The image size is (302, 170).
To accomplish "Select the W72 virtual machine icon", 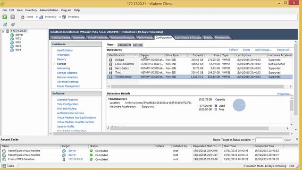I will pyautogui.click(x=12, y=42).
